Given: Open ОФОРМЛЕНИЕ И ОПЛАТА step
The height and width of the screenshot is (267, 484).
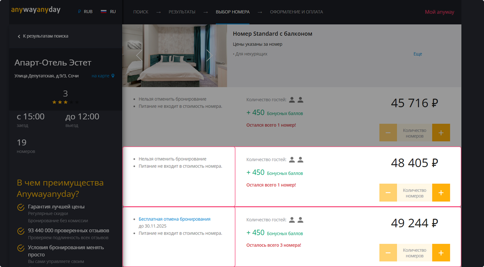Looking at the screenshot, I should point(296,12).
